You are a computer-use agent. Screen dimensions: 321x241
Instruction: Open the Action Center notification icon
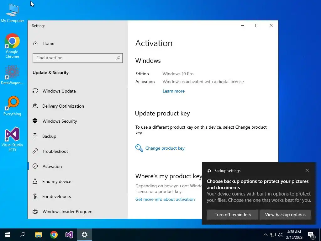coord(312,235)
